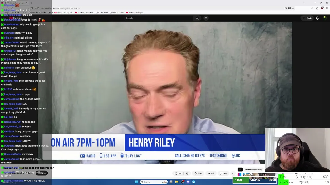Viewport: 330px width, 185px height.
Task: Open the I went on patrol bookmark
Action: (x=85, y=13)
